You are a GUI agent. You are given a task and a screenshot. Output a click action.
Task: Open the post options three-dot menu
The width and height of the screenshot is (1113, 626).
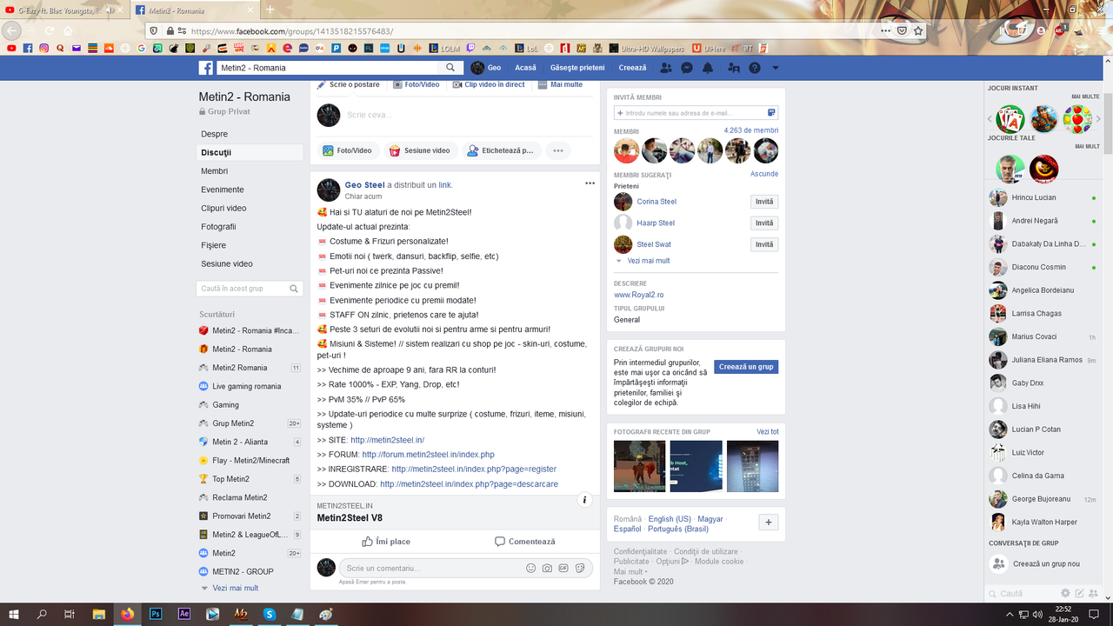[590, 183]
